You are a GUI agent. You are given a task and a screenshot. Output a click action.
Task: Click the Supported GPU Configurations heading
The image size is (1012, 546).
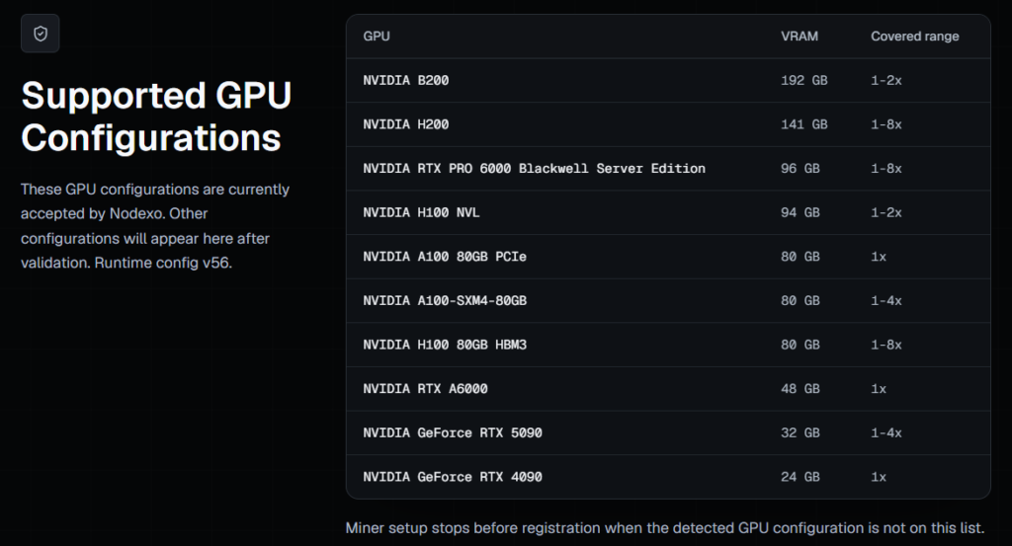point(156,117)
